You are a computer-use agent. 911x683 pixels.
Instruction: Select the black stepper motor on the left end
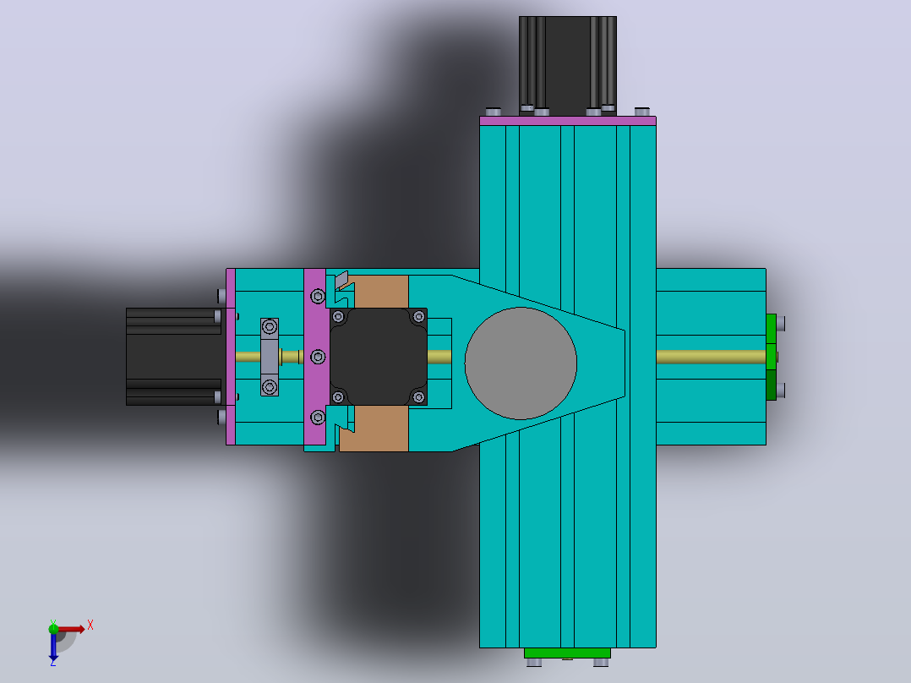(x=174, y=357)
